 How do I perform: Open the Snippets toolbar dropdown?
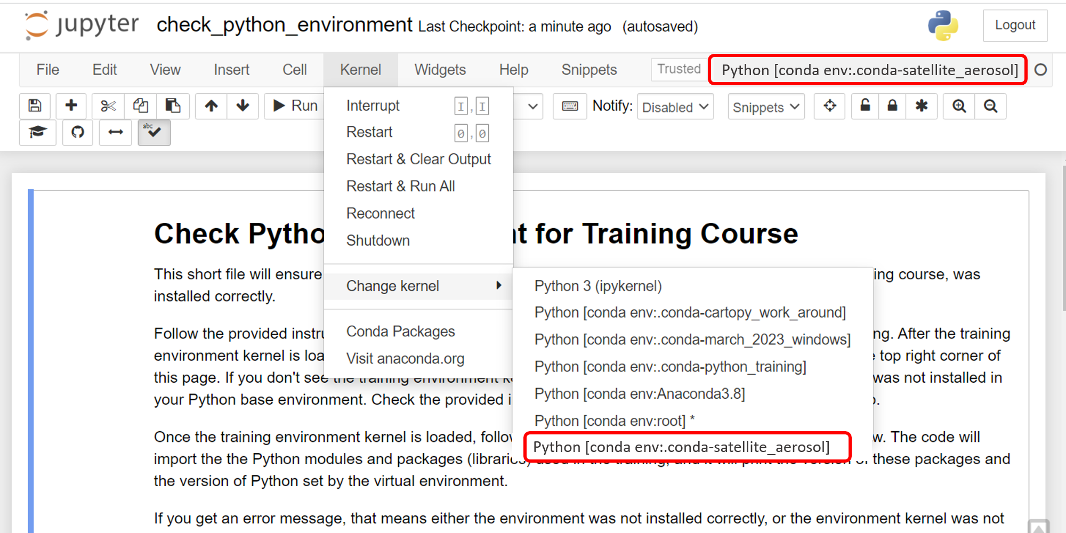pos(766,107)
